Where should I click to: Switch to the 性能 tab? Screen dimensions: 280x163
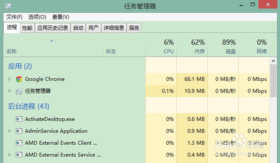(27, 28)
